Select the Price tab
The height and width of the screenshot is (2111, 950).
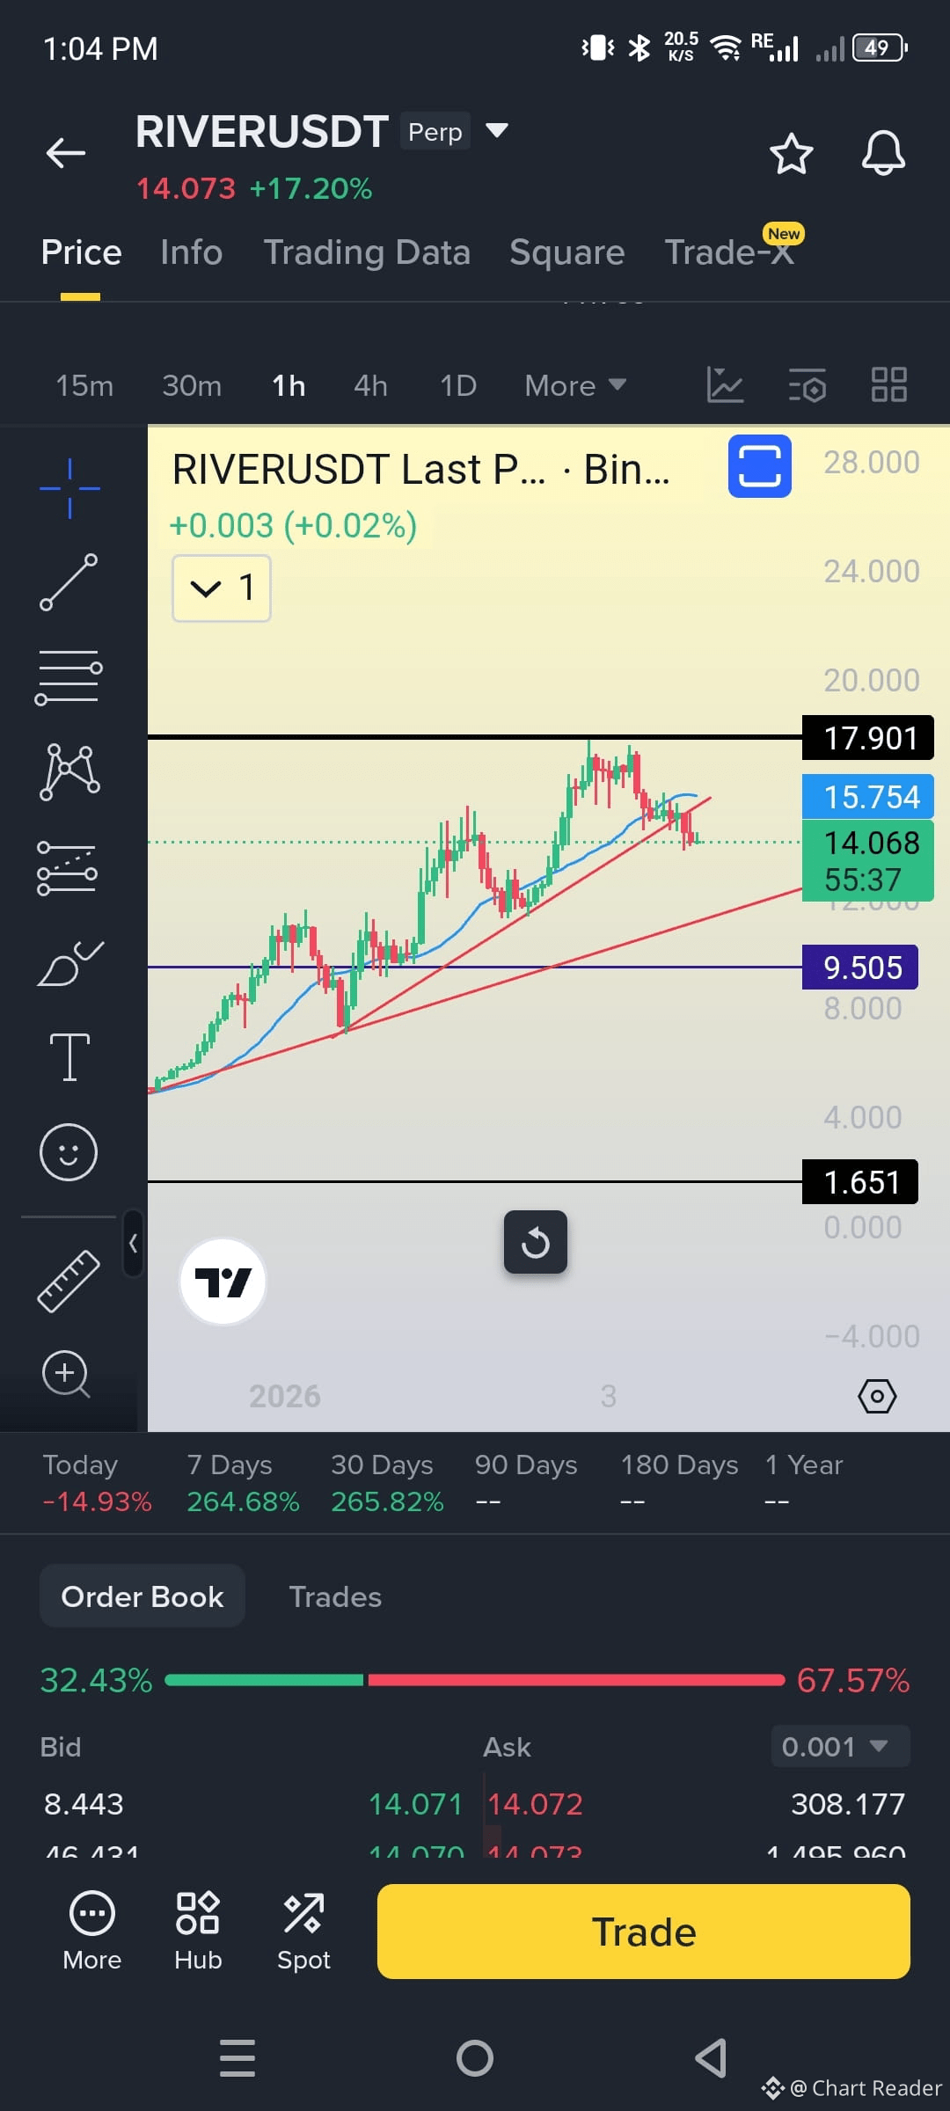coord(81,252)
